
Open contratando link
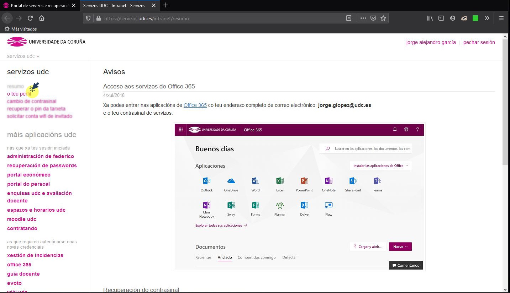point(22,228)
